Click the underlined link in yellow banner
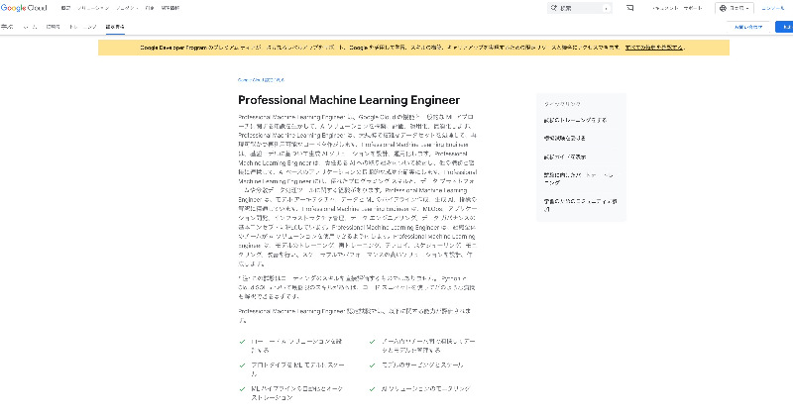Screen dimensions: 793x418 654,47
